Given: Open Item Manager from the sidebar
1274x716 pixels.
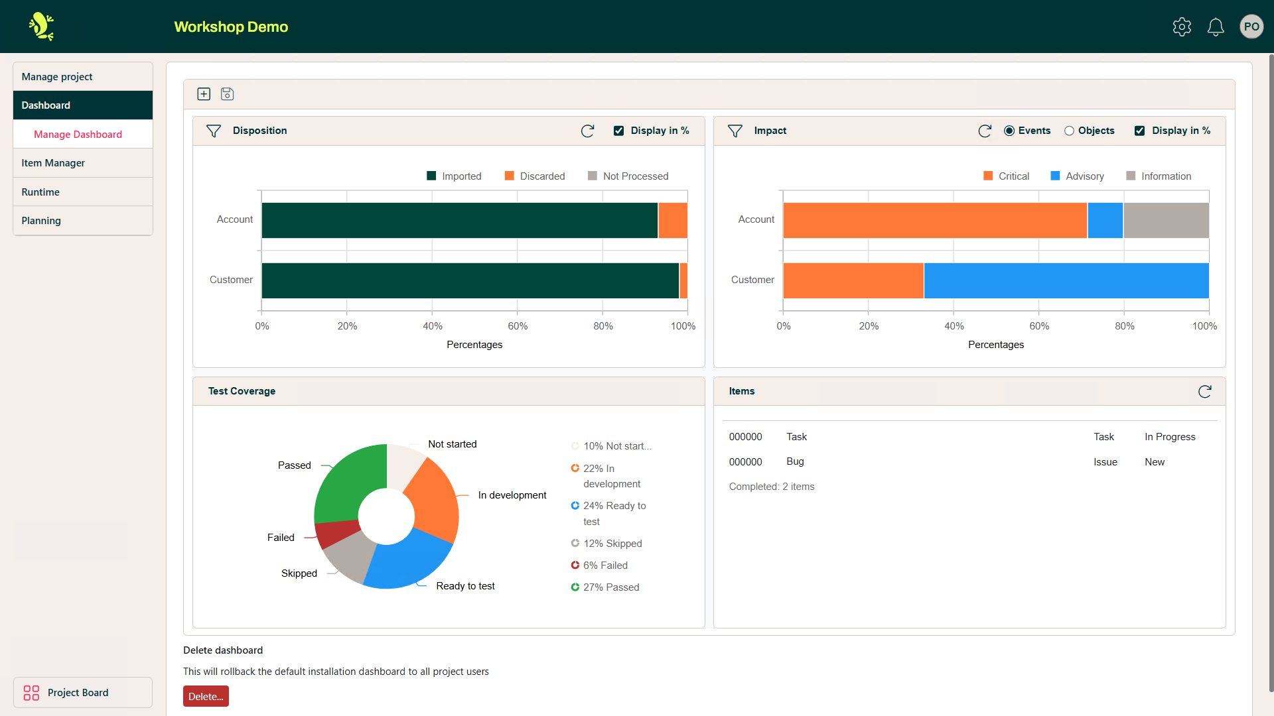Looking at the screenshot, I should 53,162.
